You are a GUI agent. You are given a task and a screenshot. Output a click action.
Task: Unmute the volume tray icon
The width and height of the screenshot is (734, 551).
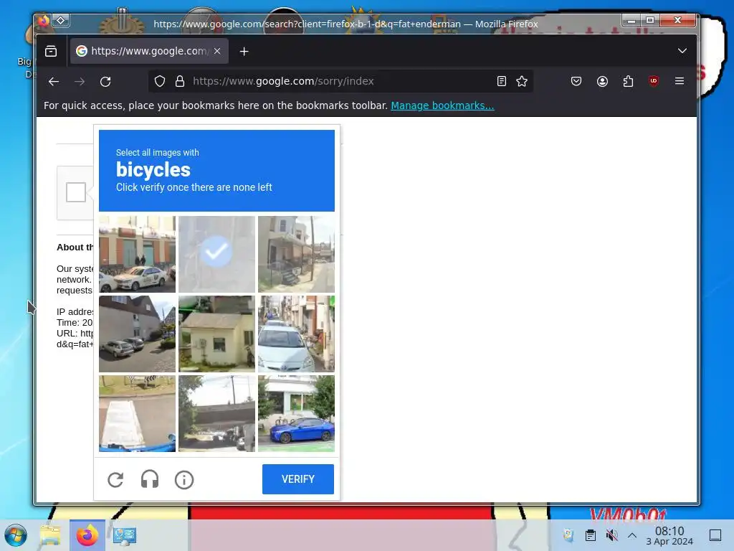611,535
